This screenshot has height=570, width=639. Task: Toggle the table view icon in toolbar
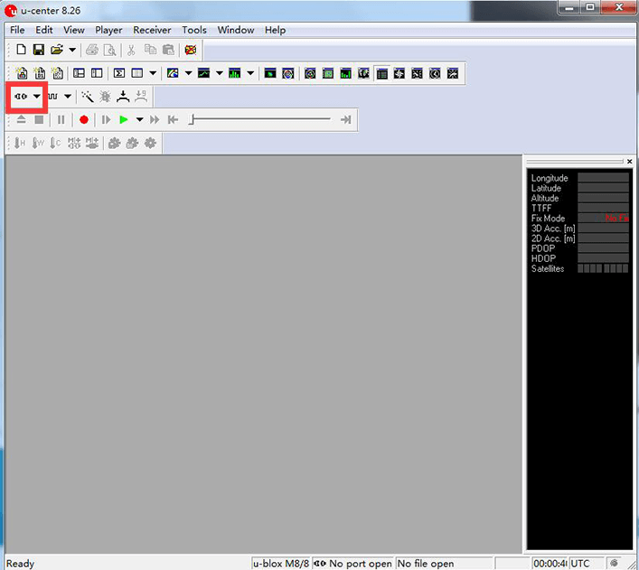pyautogui.click(x=381, y=74)
